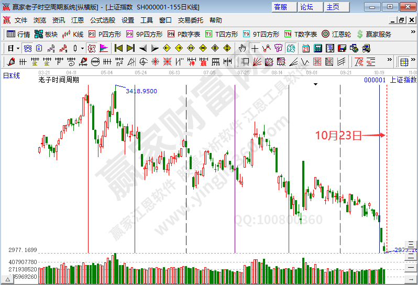Click the 客服 customer service button

[x=281, y=7]
